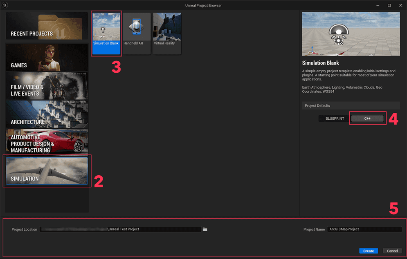The image size is (407, 259).
Task: Click the Unreal Engine logo icon
Action: click(5, 5)
